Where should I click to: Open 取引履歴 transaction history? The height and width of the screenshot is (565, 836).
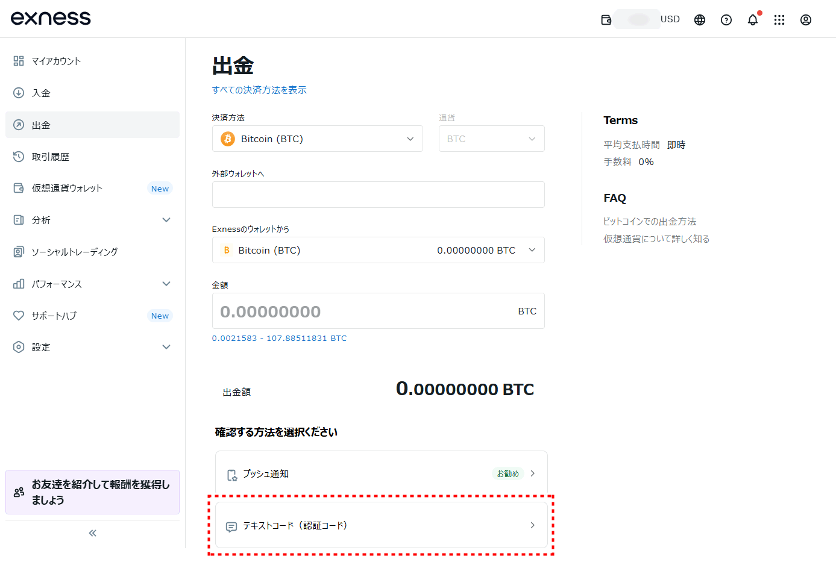[x=92, y=157]
